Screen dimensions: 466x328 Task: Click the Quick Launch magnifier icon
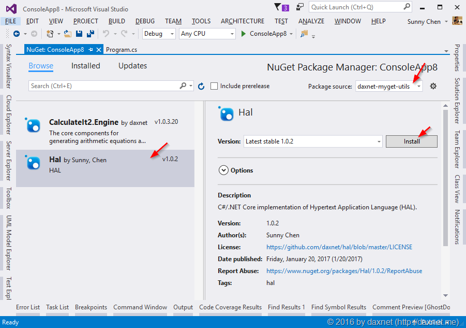(407, 7)
